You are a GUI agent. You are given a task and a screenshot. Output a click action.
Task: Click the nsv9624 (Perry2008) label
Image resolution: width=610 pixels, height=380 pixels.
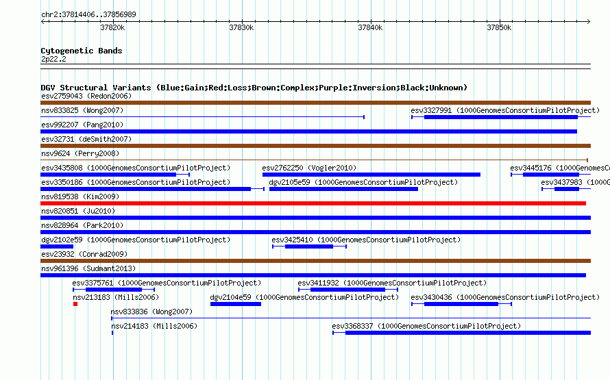(x=80, y=153)
